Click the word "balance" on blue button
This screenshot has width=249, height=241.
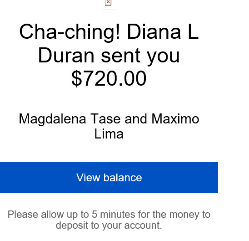123,178
